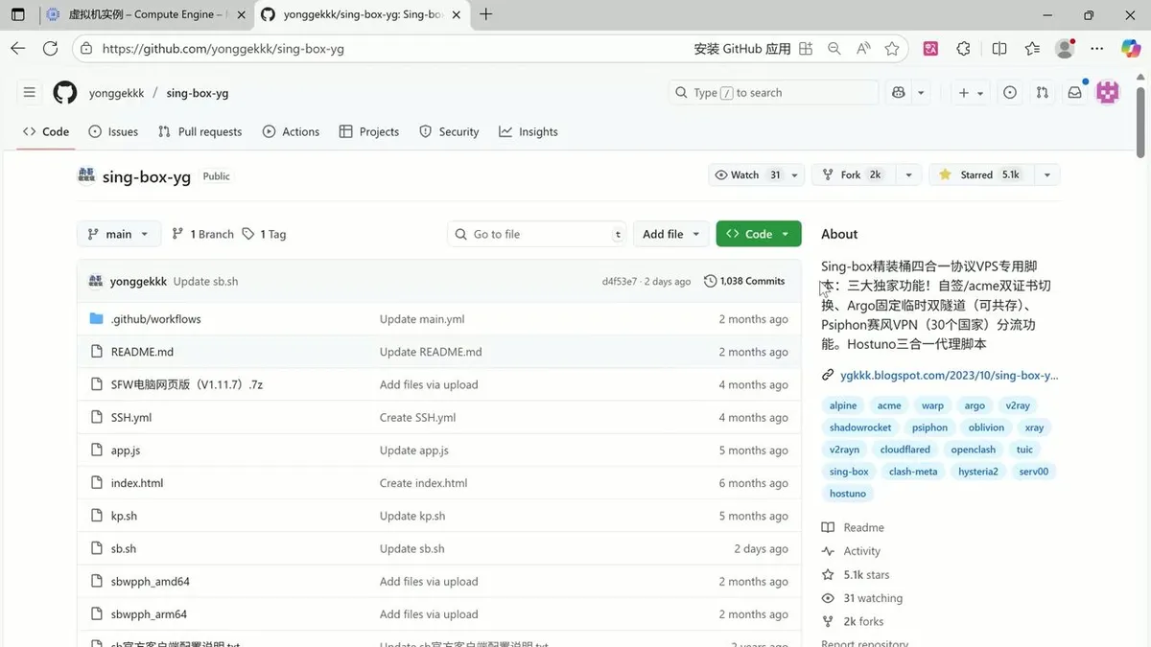This screenshot has height=647, width=1151.
Task: Open the README.md file
Action: [142, 352]
